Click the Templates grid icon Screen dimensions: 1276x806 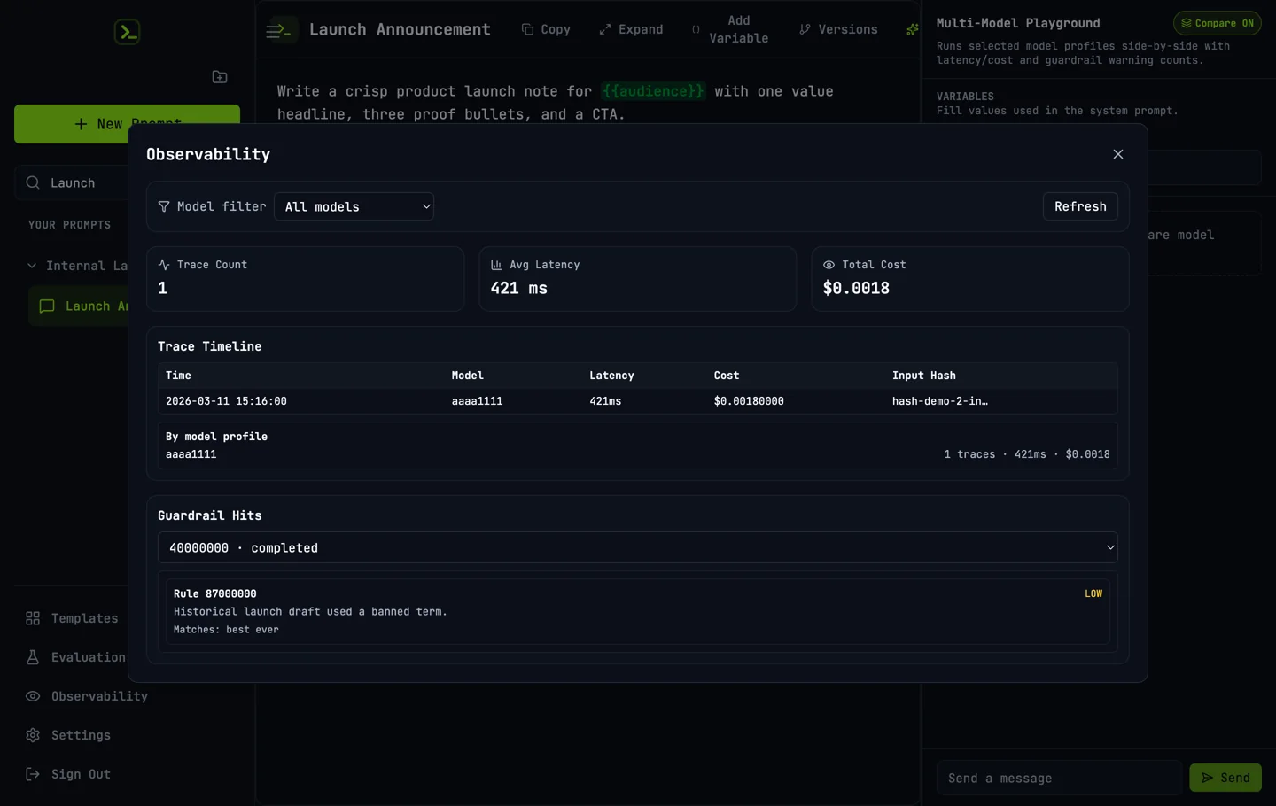tap(33, 618)
